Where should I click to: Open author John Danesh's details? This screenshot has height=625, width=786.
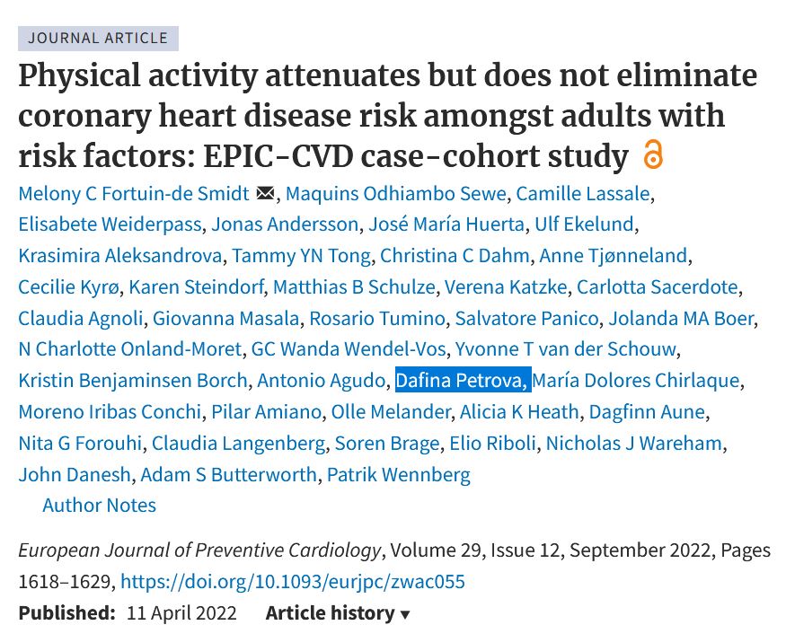pyautogui.click(x=75, y=474)
